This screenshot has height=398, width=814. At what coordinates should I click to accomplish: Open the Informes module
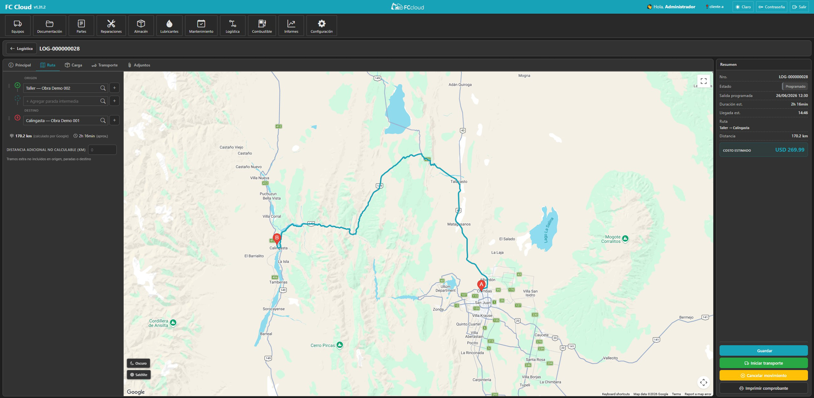pos(291,26)
